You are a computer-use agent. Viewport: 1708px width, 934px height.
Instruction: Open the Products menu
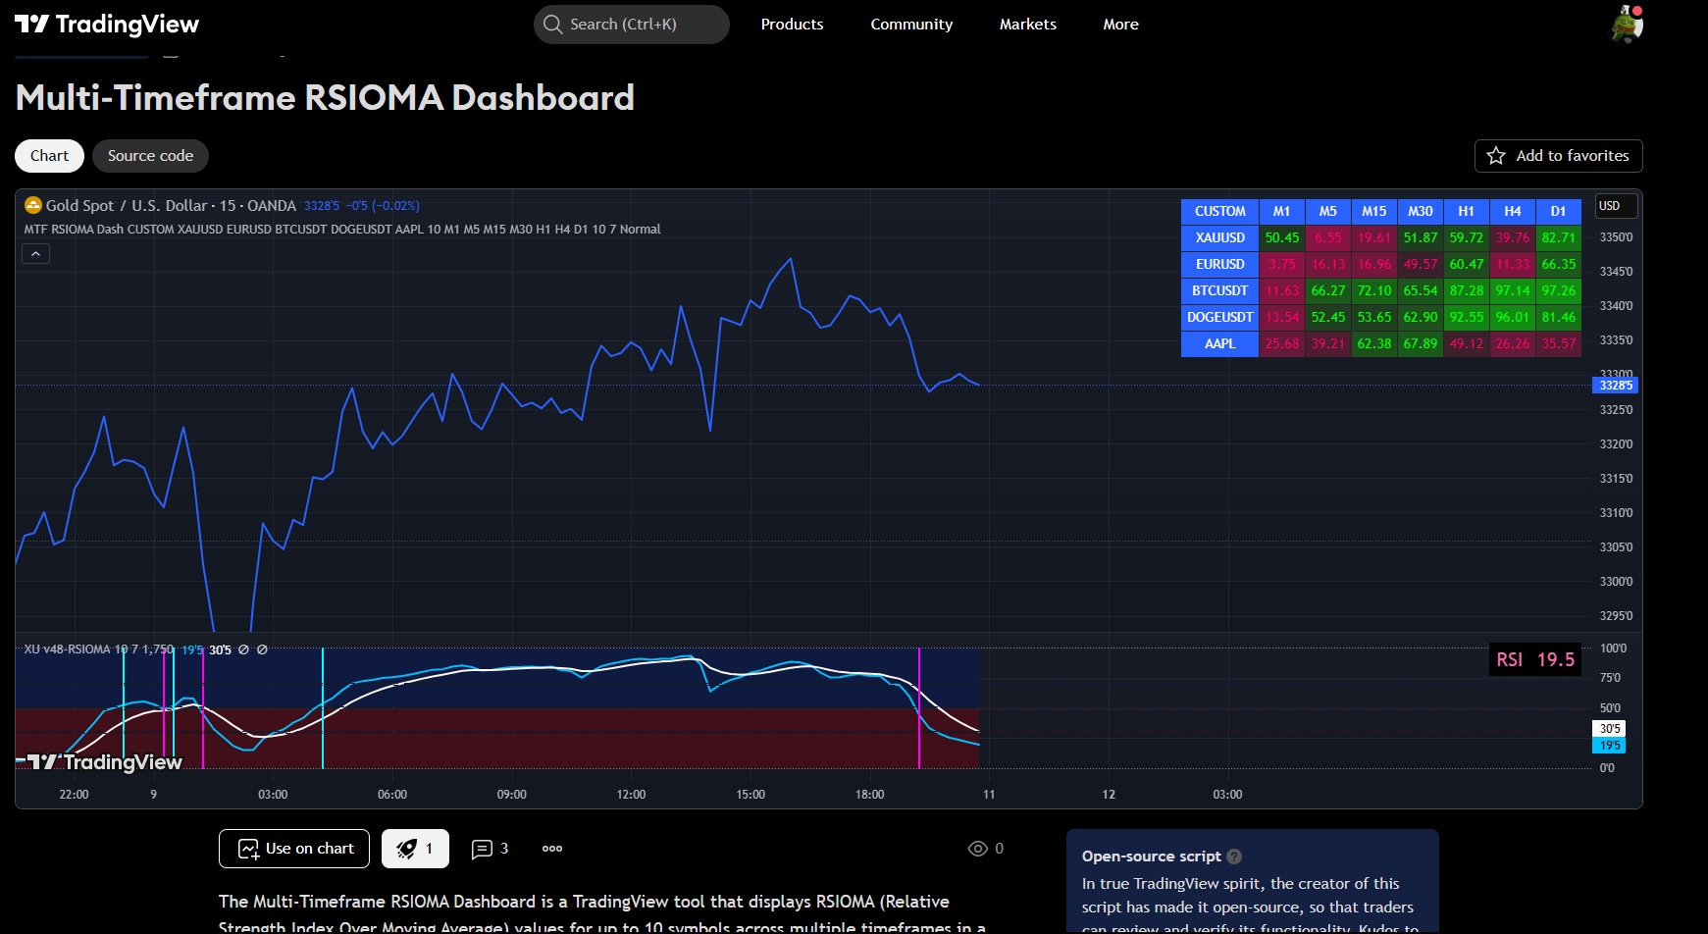[793, 25]
